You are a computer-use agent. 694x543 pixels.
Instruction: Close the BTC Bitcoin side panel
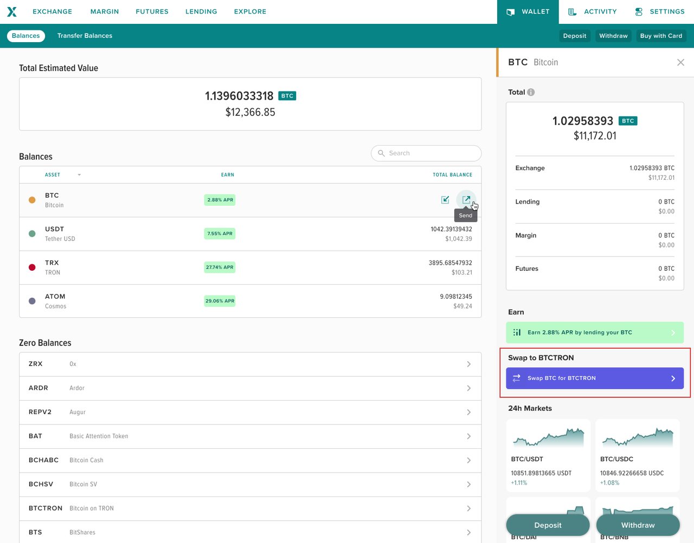coord(680,62)
